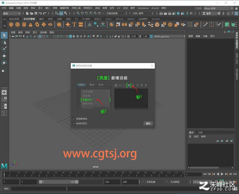Switch to the MASH shelf tab
Screen dimensions: 239x194
131,19
